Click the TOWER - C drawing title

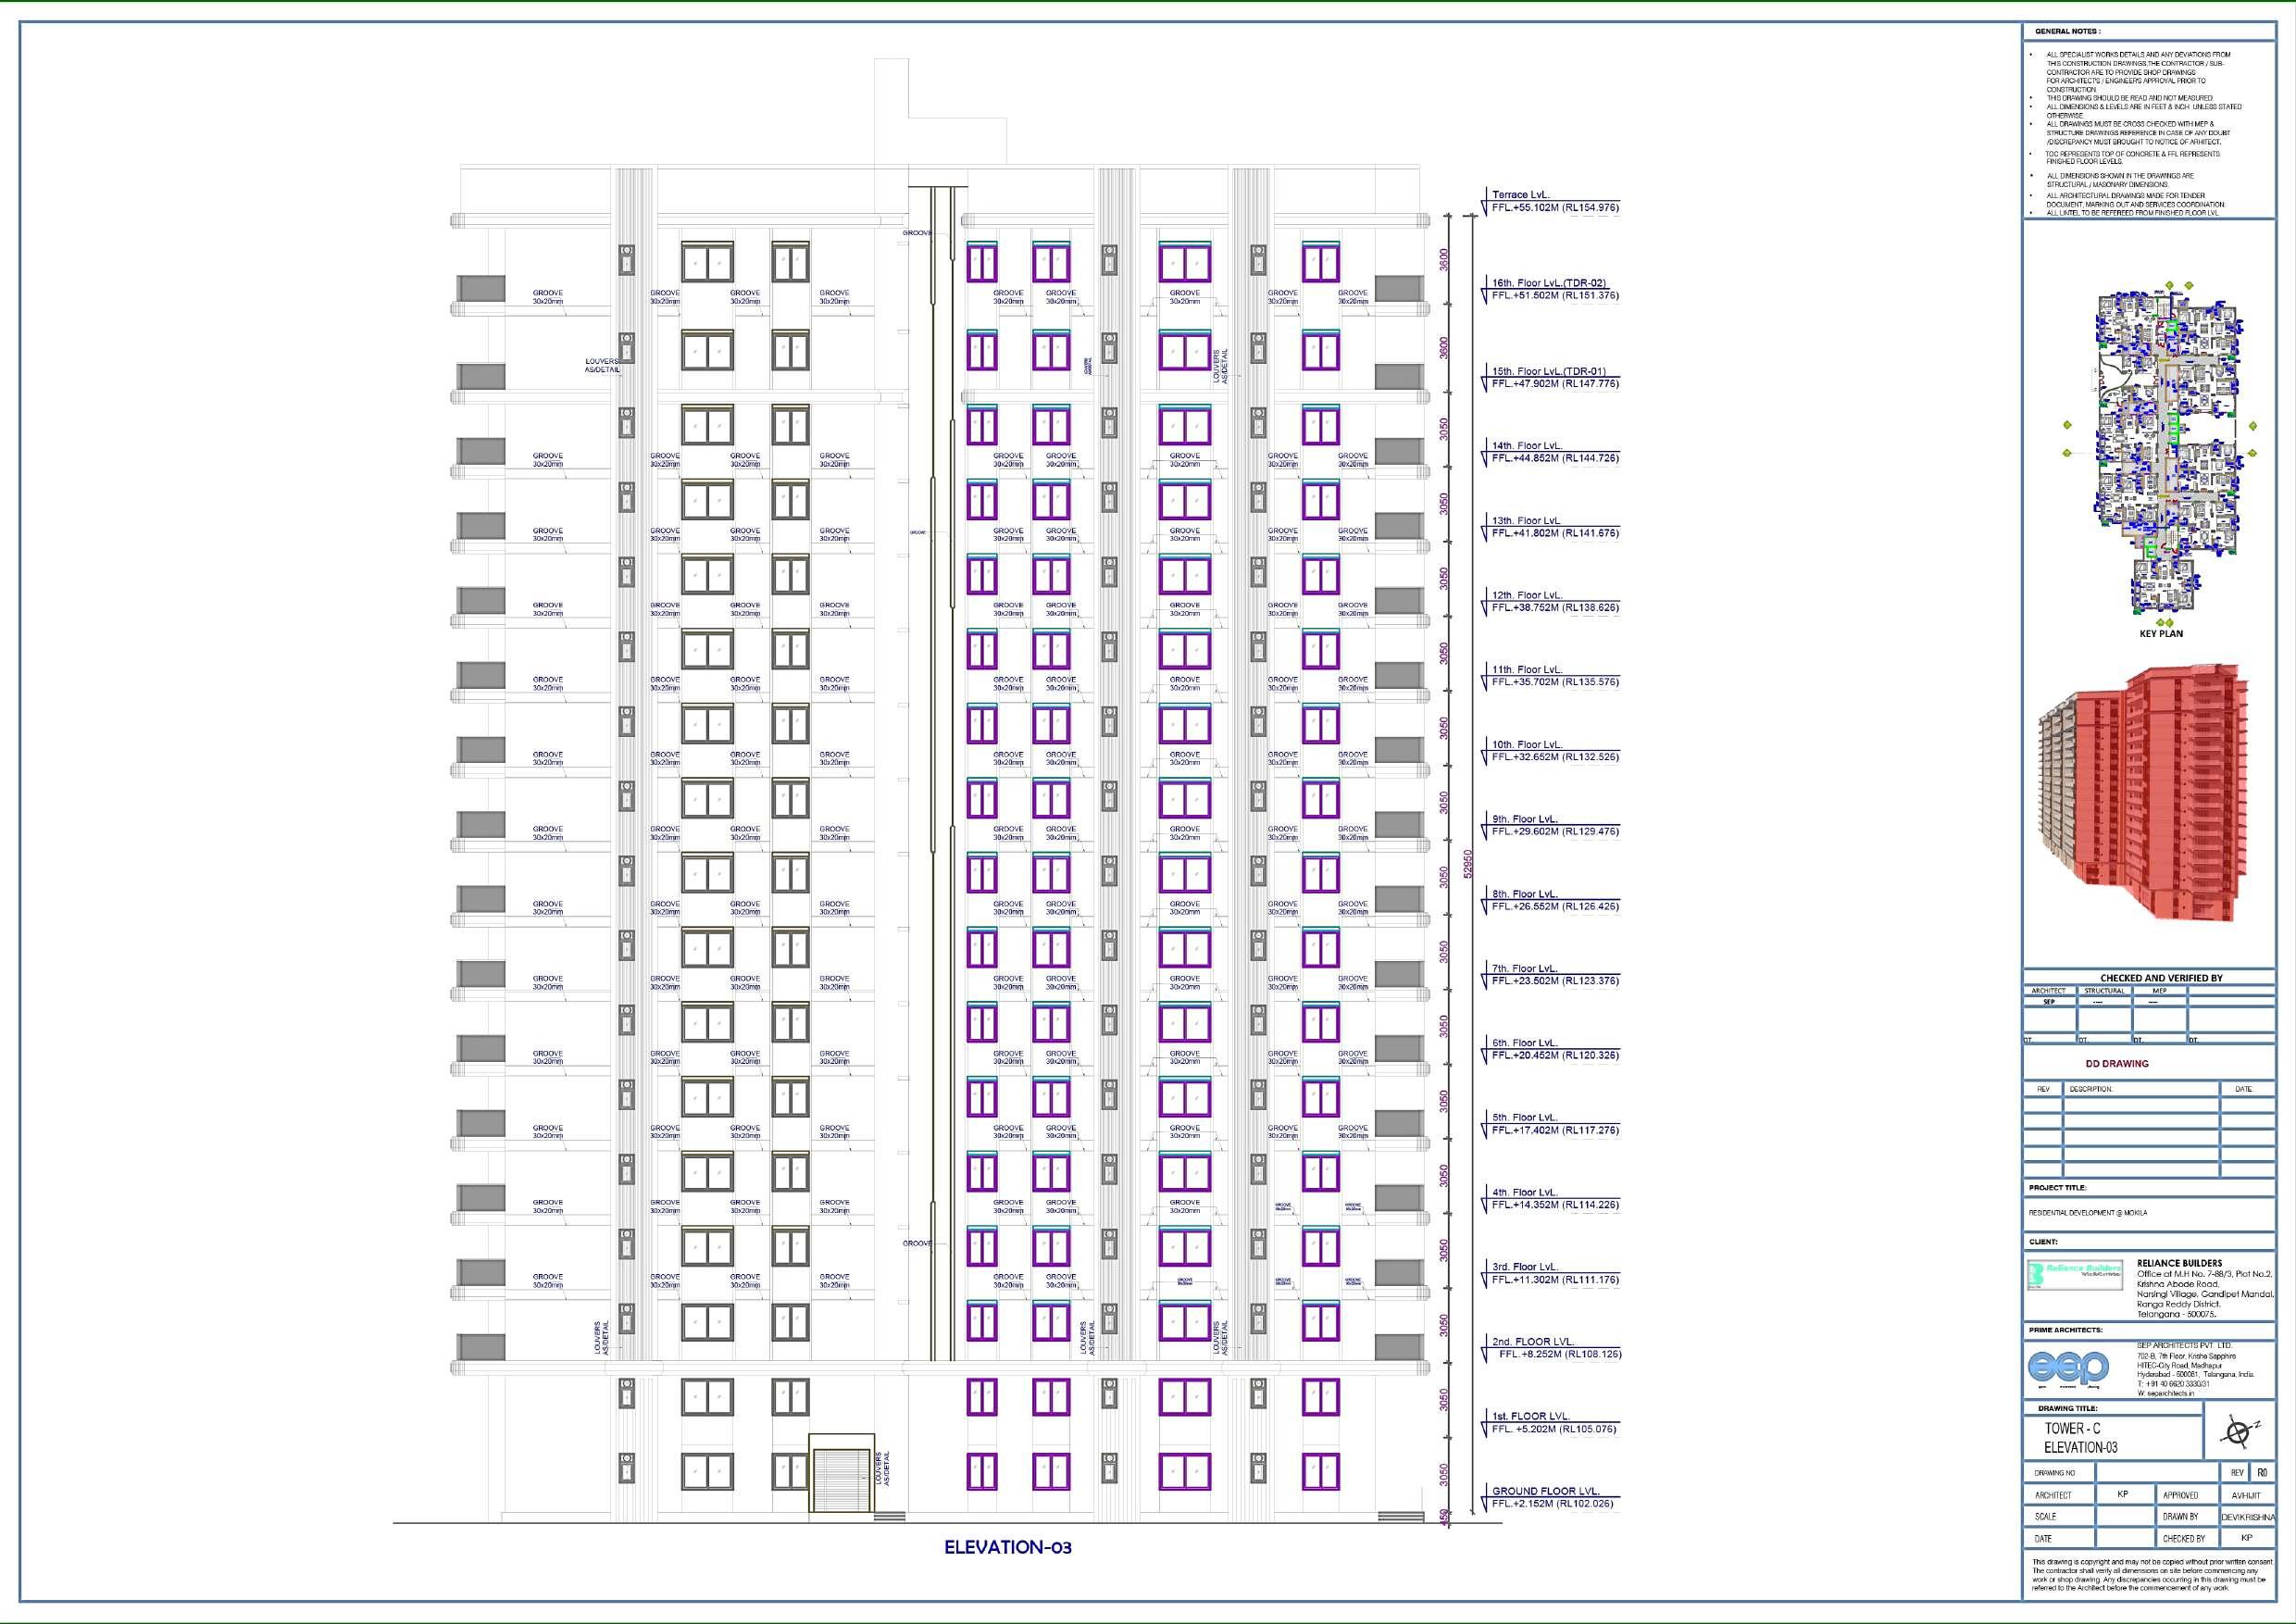coord(2072,1428)
